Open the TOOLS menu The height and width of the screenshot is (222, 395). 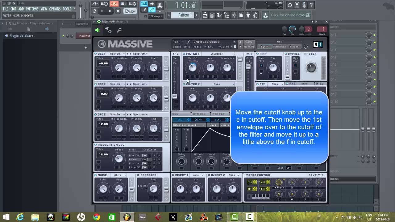point(67,9)
